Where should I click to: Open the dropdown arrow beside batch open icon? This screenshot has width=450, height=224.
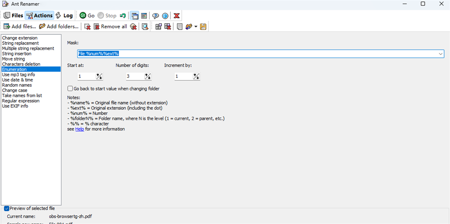coord(196,27)
